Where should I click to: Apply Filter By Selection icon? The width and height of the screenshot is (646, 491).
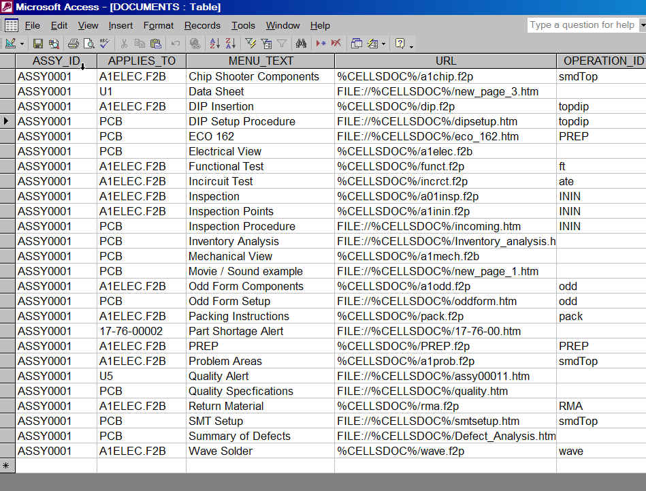(x=251, y=44)
